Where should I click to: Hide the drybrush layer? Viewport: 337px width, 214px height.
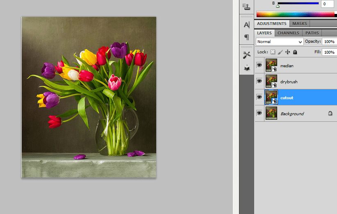coord(260,81)
